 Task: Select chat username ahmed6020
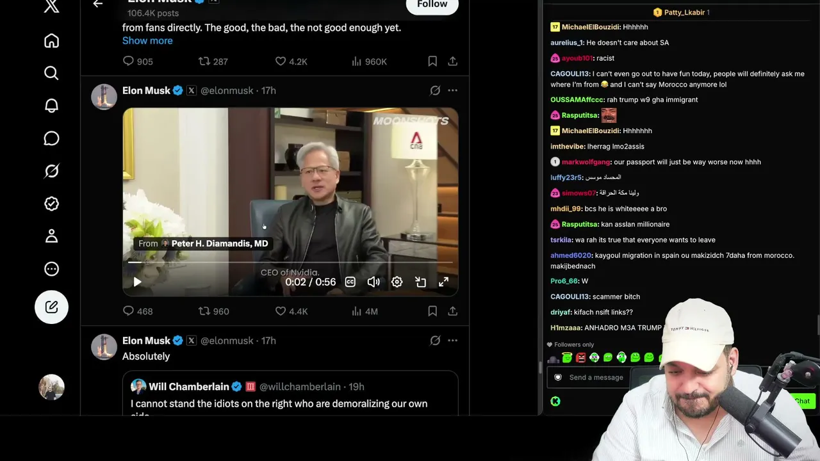[571, 255]
